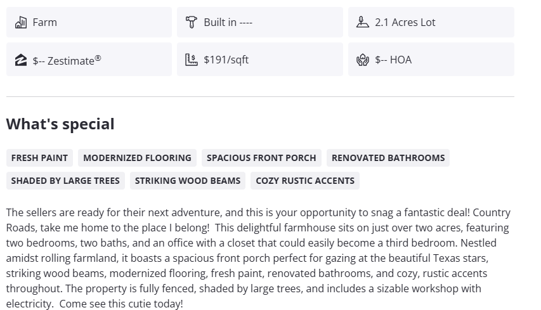Select the MODERNIZED FLOORING tag

tap(137, 158)
